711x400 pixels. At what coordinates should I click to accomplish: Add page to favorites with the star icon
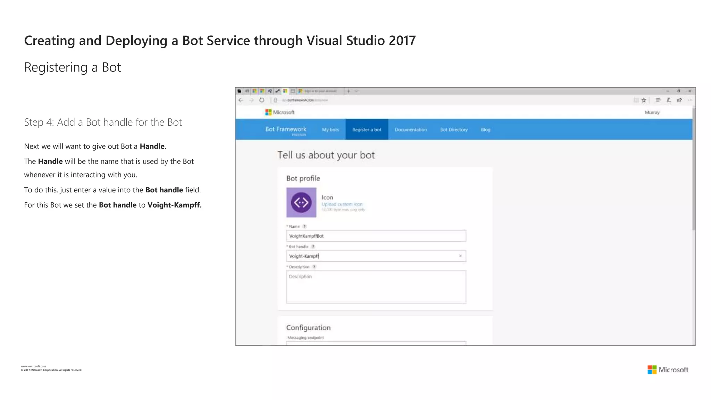pos(644,100)
